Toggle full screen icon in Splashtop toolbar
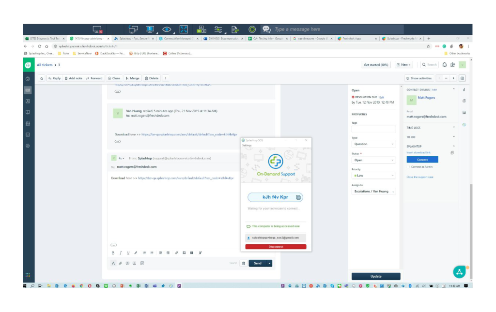The image size is (496, 312). tap(184, 30)
